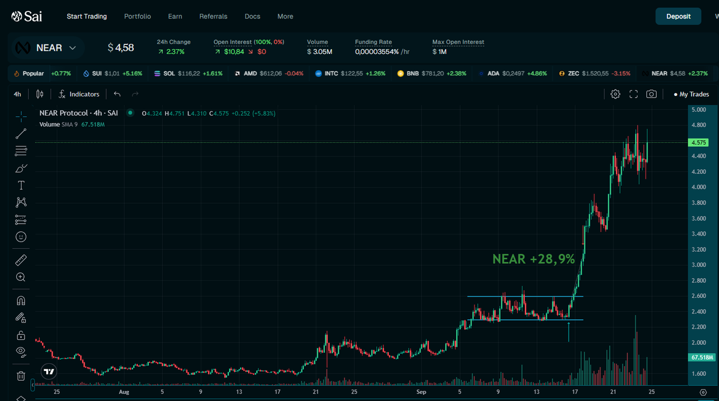Viewport: 719px width, 401px height.
Task: Delete drawings with the trash icon
Action: coord(21,376)
